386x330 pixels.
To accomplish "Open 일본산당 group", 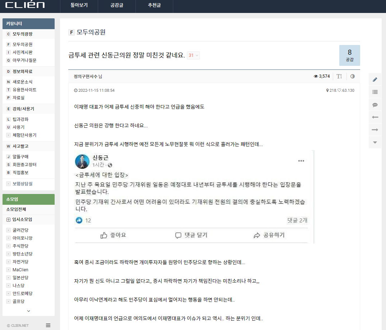I will pyautogui.click(x=20, y=277).
